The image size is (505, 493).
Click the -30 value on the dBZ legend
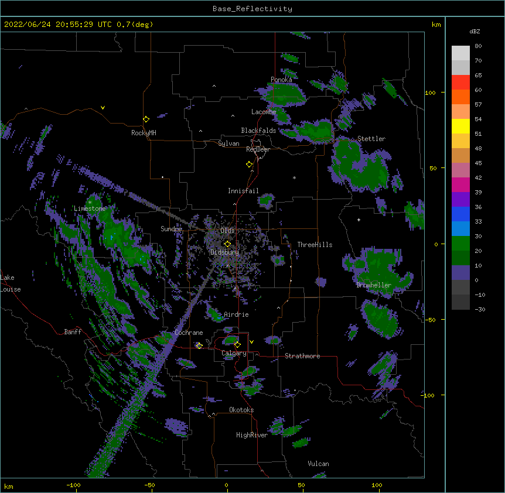pos(480,309)
